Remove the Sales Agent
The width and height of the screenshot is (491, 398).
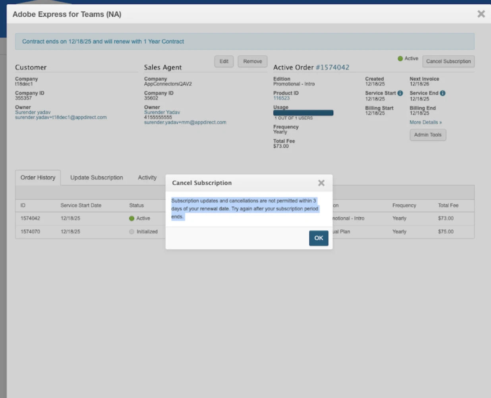pos(252,62)
